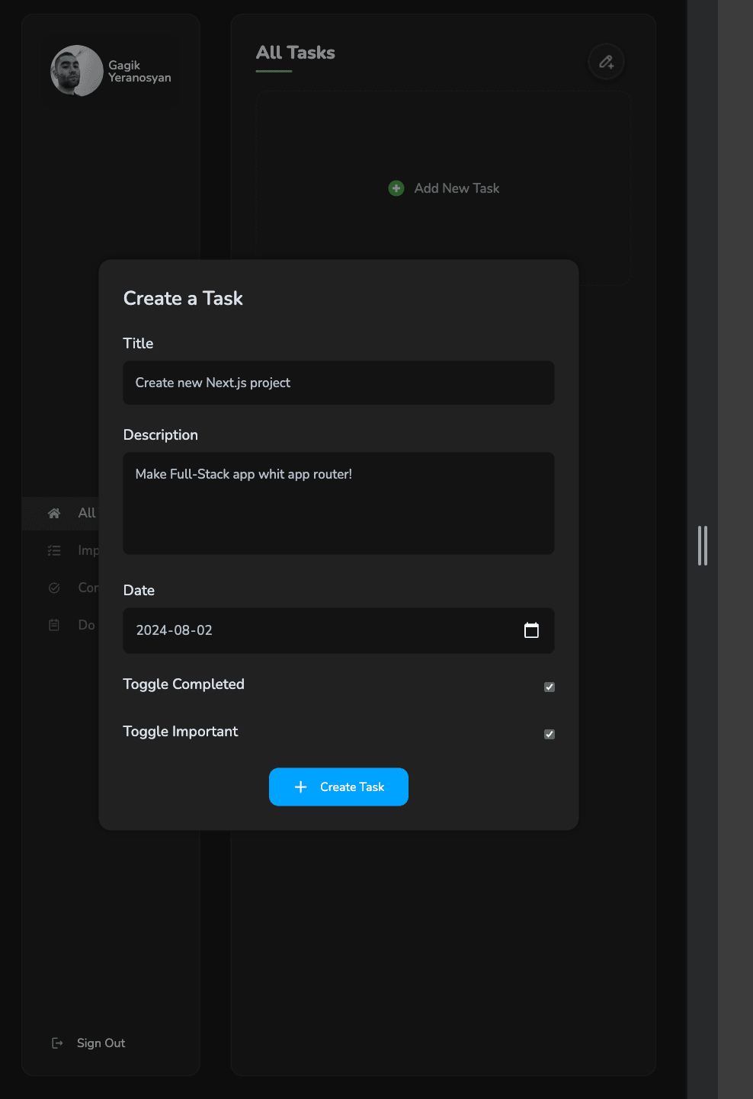753x1099 pixels.
Task: Open the calendar icon in the Date field
Action: pos(531,631)
